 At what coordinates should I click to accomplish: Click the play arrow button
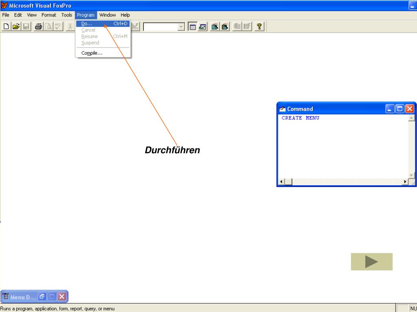[371, 262]
